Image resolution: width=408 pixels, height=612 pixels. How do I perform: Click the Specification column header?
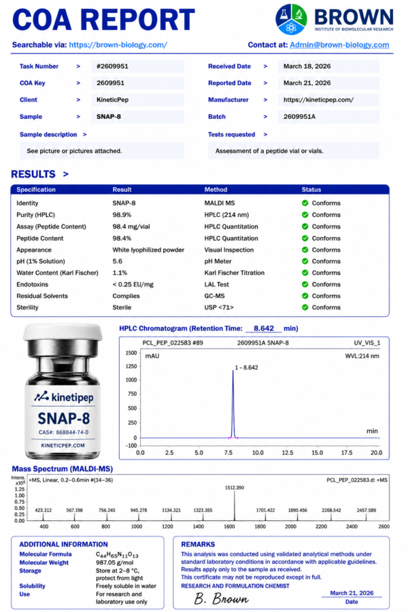tap(36, 190)
